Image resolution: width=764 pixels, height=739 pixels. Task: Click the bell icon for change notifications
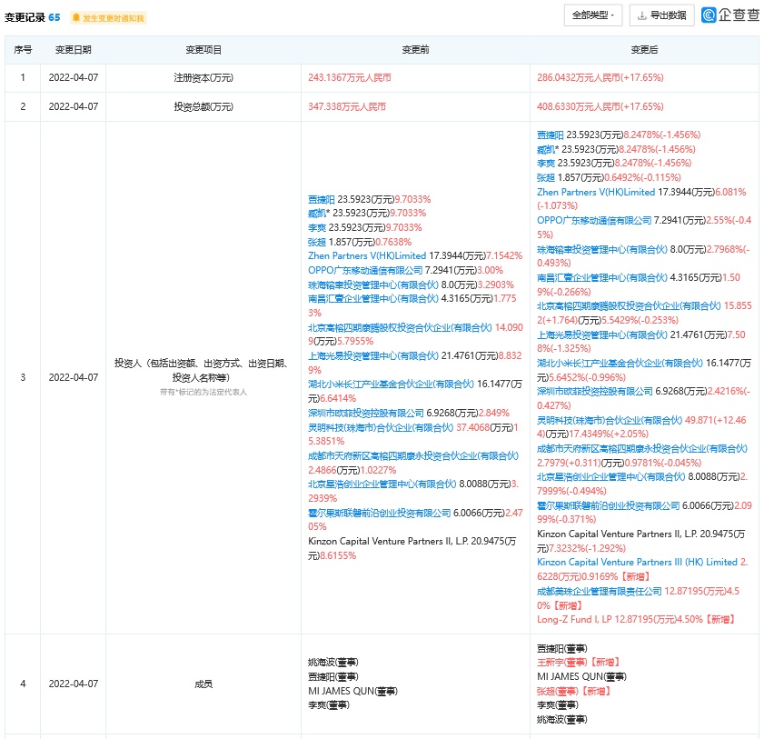[76, 17]
